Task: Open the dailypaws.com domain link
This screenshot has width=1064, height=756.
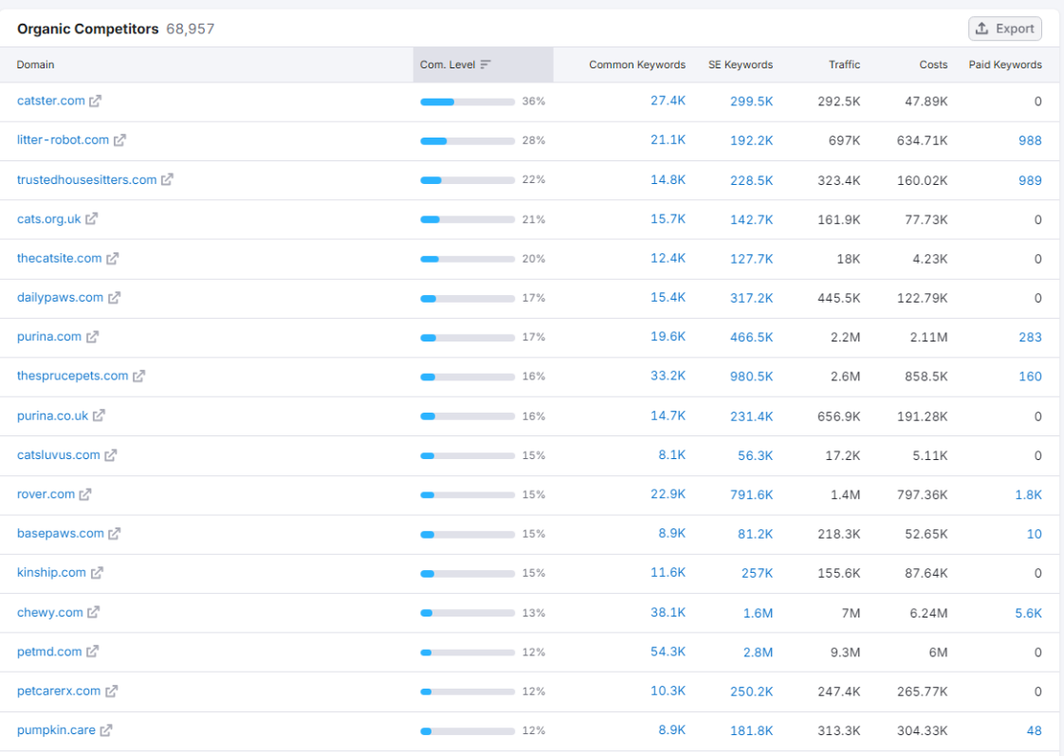Action: coord(60,298)
